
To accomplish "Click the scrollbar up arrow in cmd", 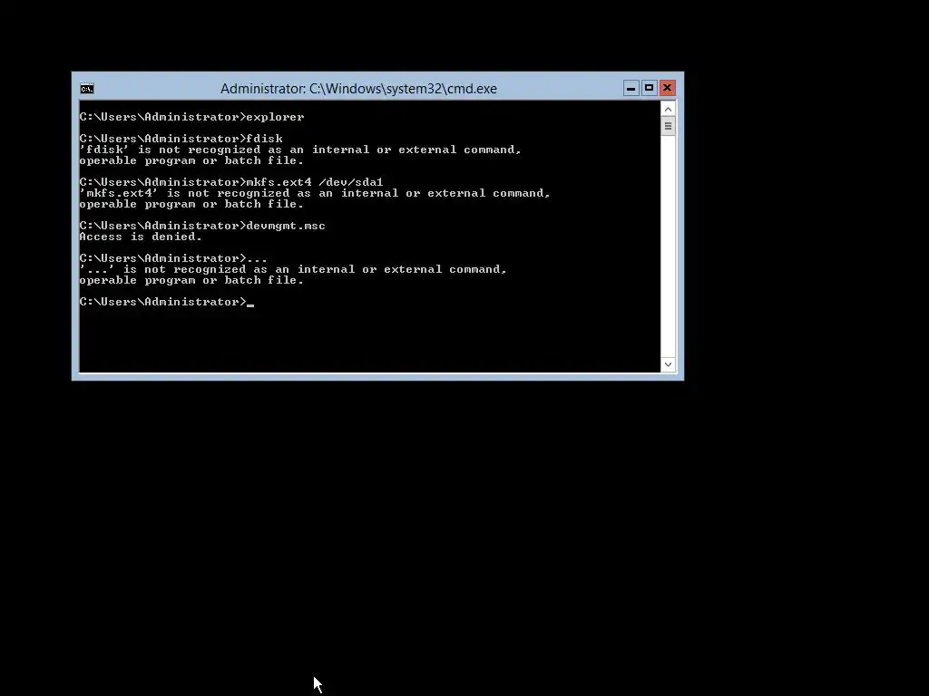I will tap(668, 109).
